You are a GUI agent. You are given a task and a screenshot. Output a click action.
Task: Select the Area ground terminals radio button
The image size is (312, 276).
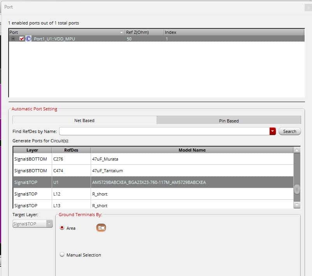[62, 228]
